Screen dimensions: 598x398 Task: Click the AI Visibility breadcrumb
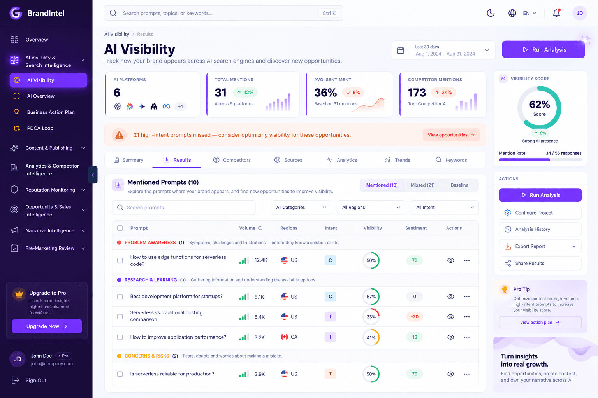[117, 34]
